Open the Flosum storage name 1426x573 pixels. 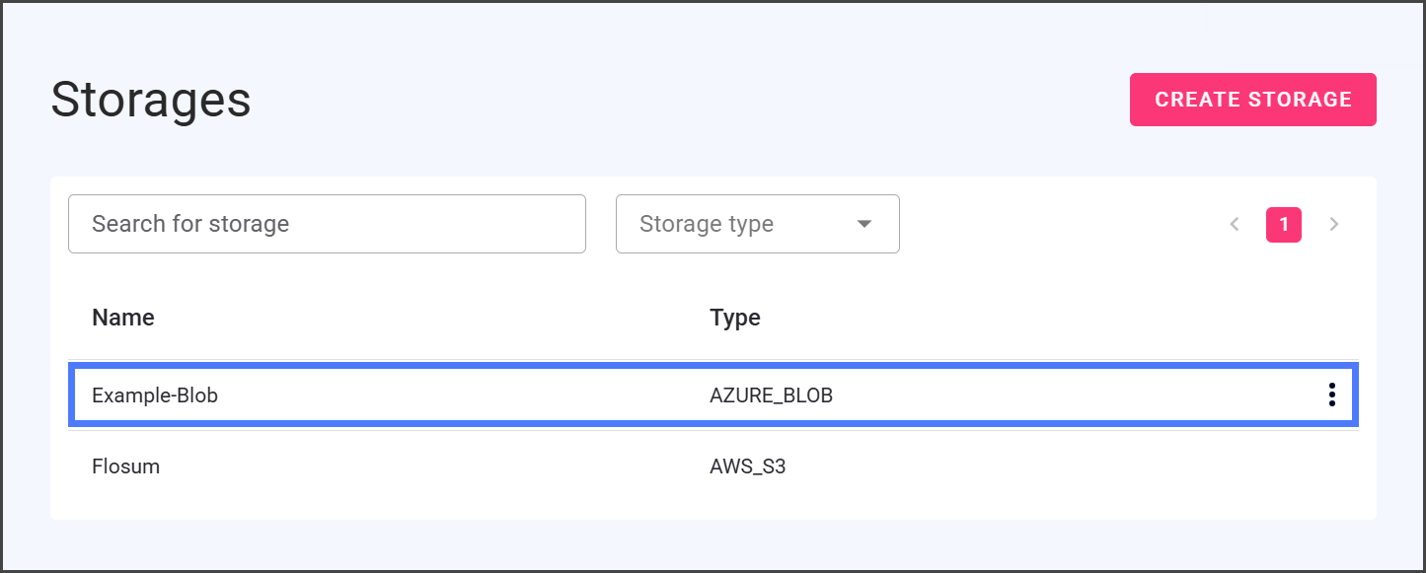125,466
